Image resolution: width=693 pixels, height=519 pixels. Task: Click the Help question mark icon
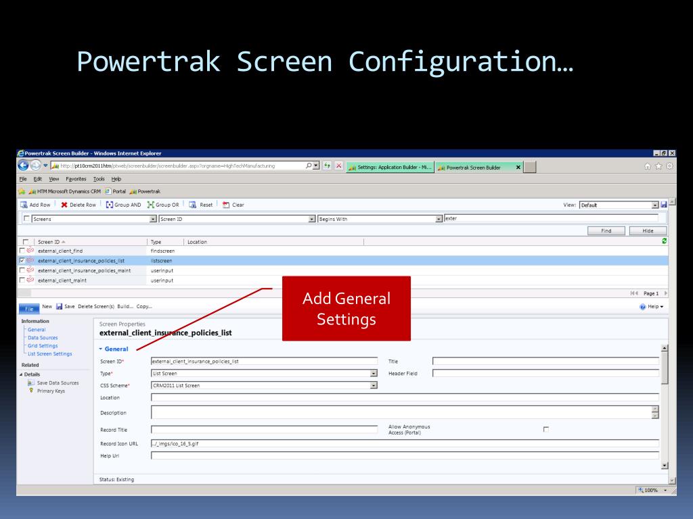point(643,307)
